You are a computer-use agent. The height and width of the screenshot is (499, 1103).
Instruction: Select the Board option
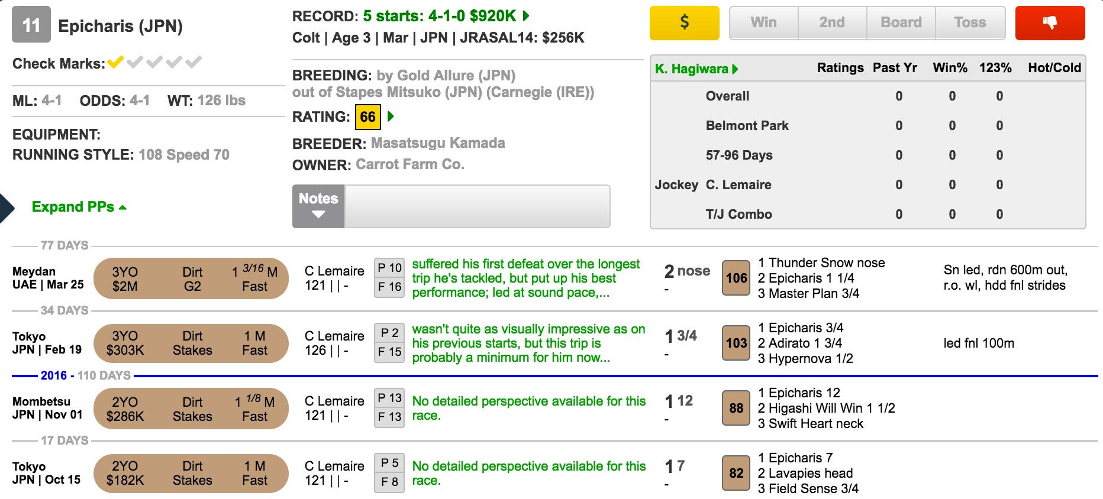tap(901, 23)
